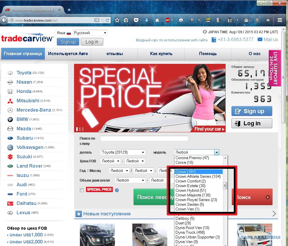The height and width of the screenshot is (246, 288).
Task: Click the Find your car banner link
Action: (x=209, y=129)
